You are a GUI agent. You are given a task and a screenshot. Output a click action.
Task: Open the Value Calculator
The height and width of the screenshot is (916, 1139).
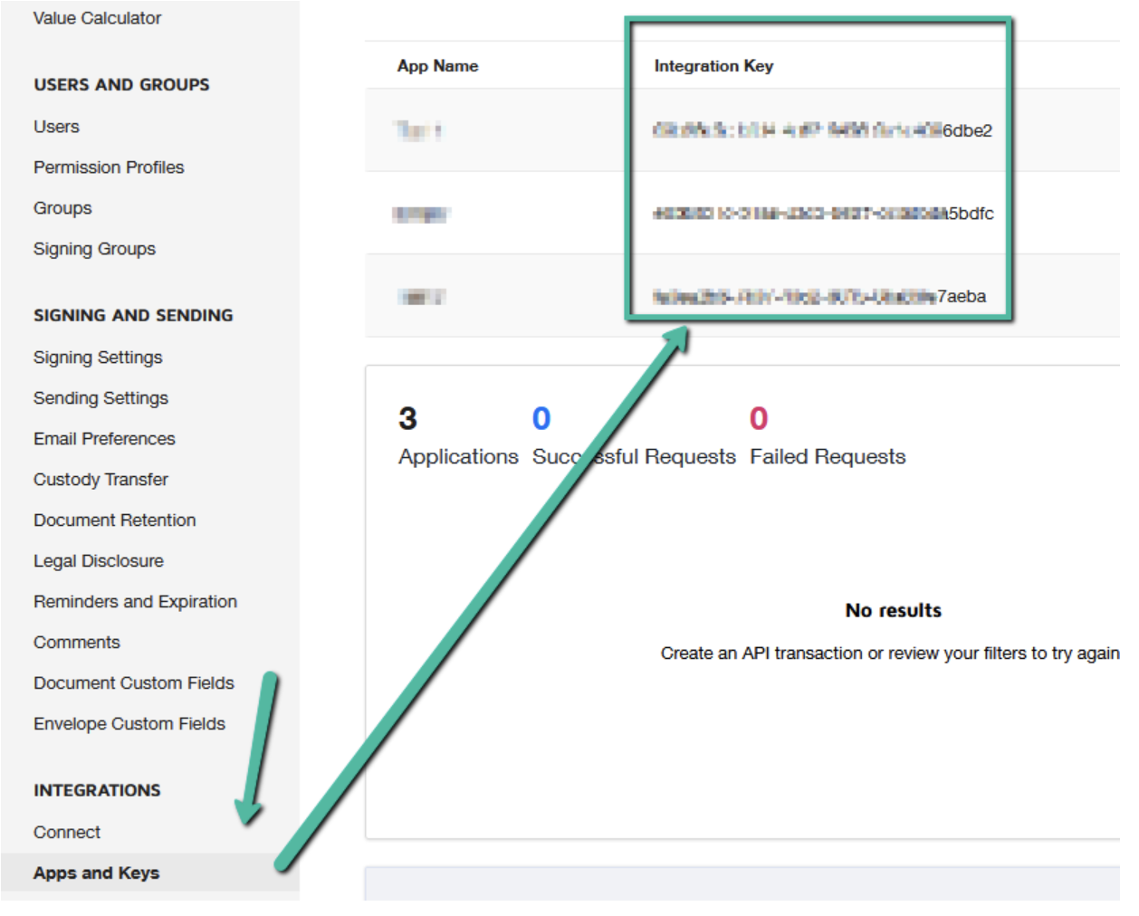98,18
